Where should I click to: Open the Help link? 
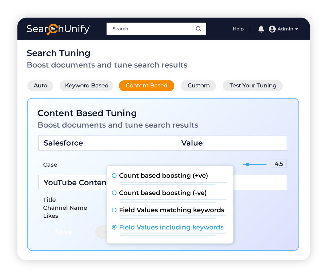point(238,29)
